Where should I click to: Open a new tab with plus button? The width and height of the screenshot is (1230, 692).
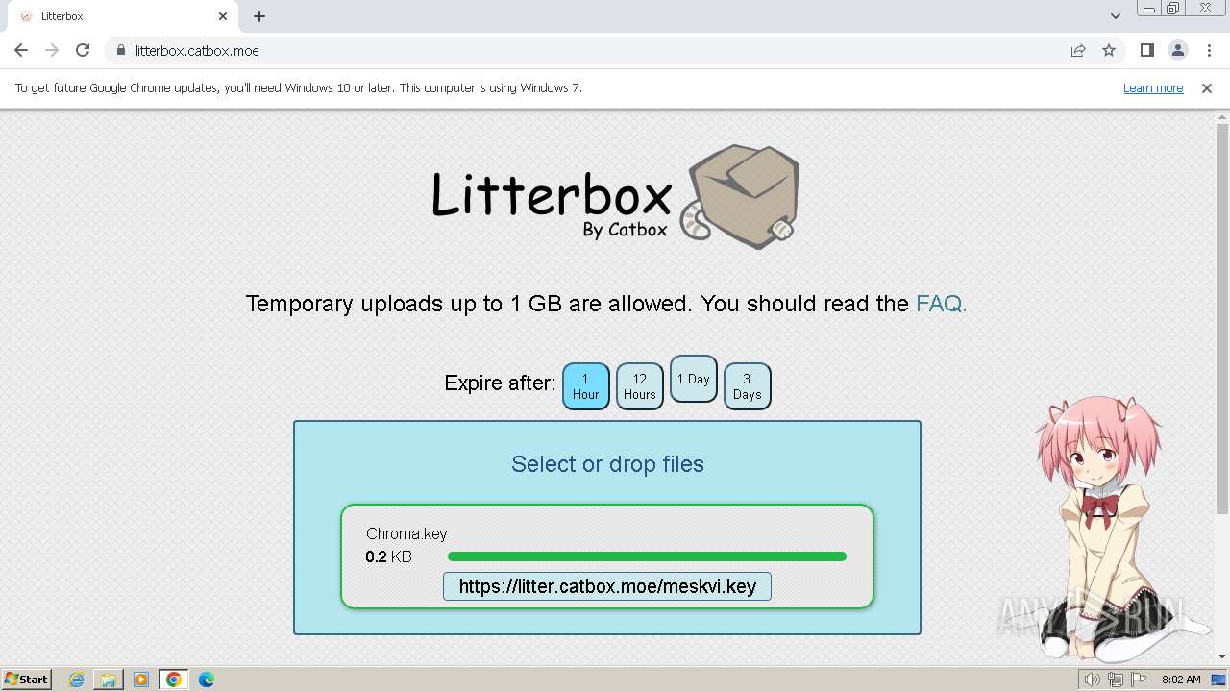(259, 16)
